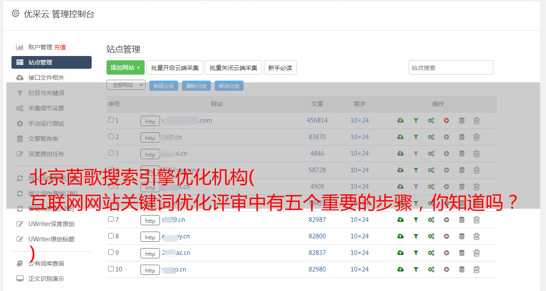This screenshot has width=546, height=291.
Task: Click the cloud upload icon in row 7
Action: point(400,220)
